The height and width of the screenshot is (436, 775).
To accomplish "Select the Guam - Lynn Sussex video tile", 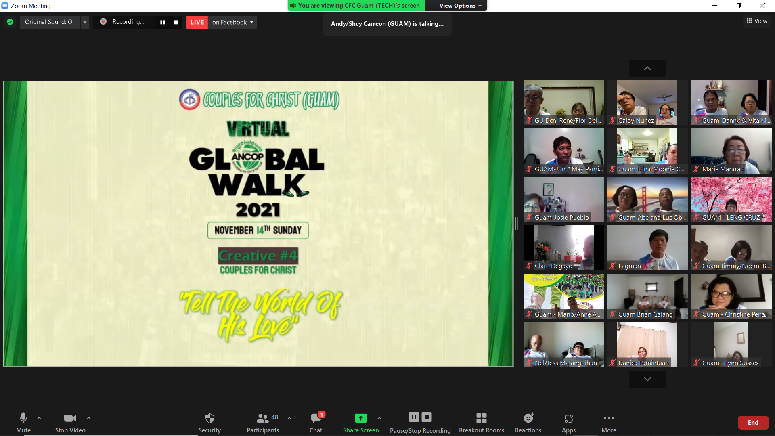I will pyautogui.click(x=731, y=345).
